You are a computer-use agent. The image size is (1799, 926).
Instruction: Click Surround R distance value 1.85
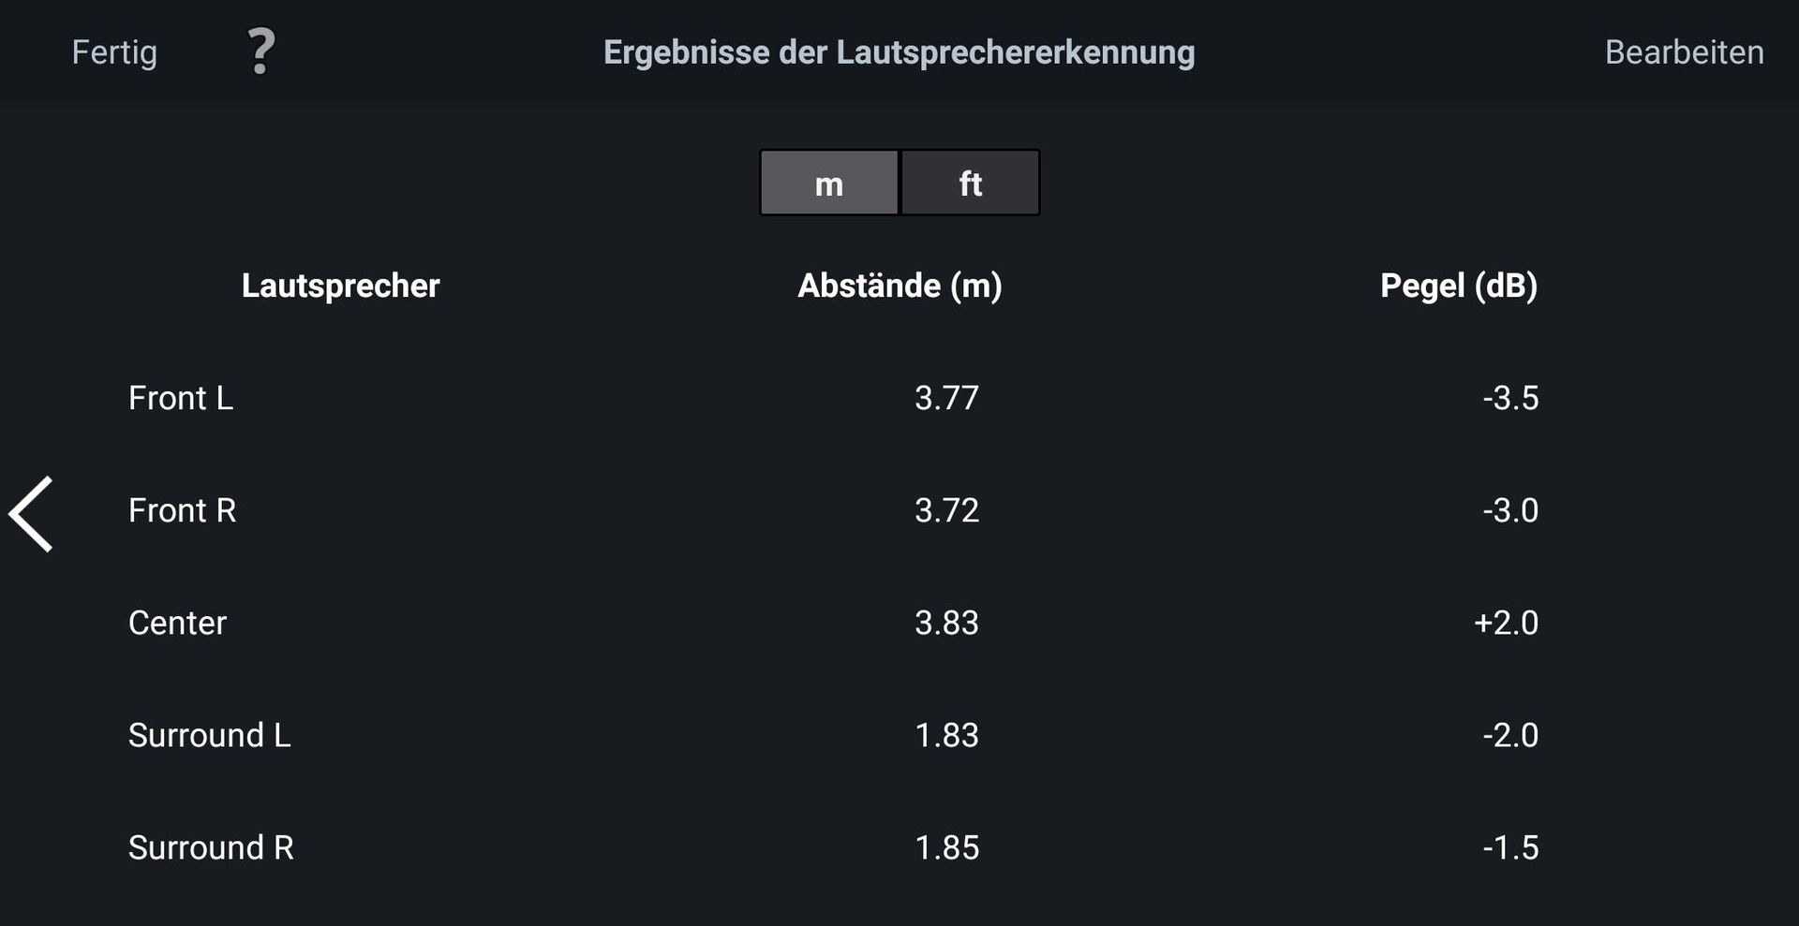(x=946, y=847)
